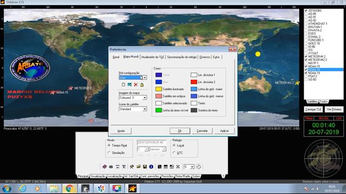Screen dimensions: 346x194
Task: Click the dark Sombra do texto swatch
Action: coord(194,110)
